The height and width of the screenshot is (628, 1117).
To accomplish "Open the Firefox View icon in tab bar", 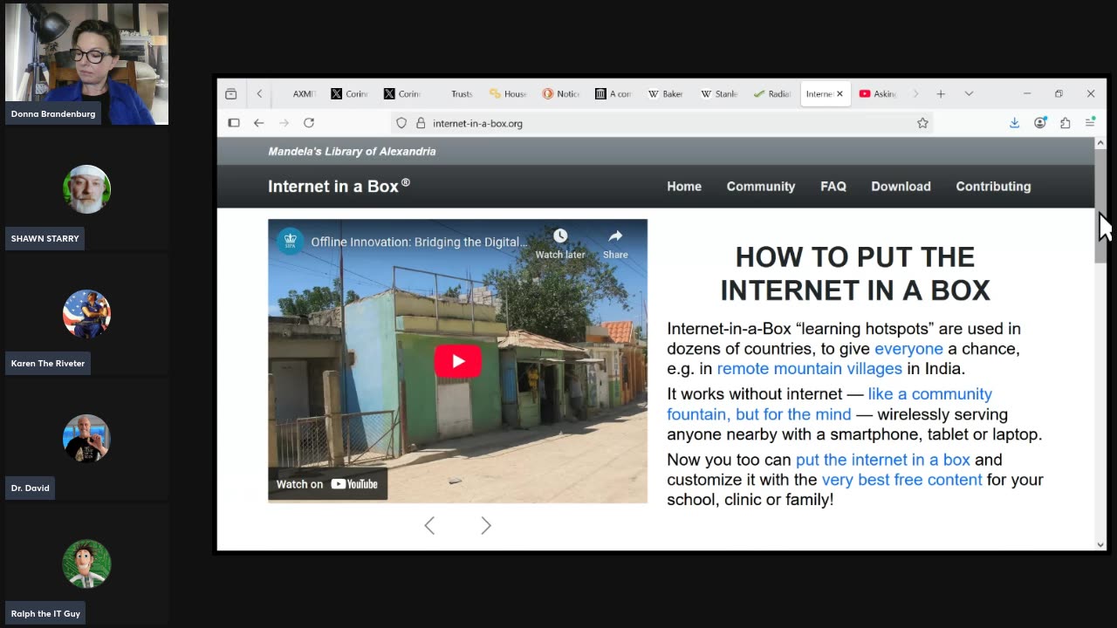I will 230,93.
